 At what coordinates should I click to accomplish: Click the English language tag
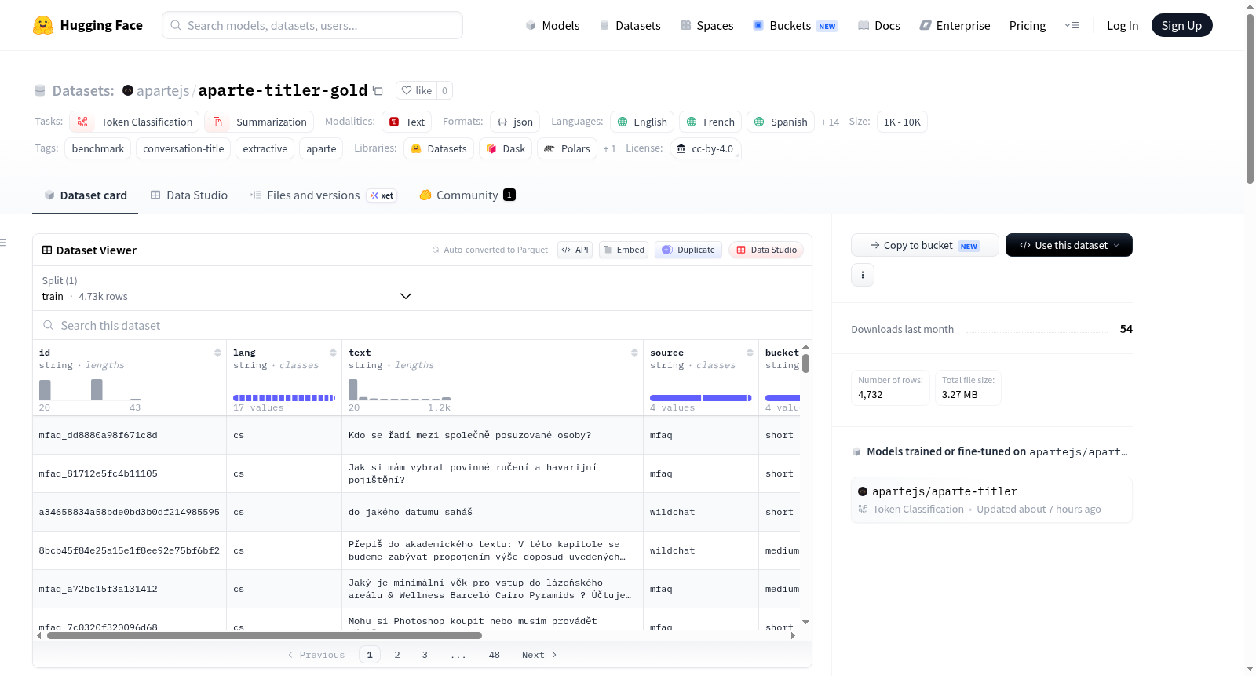click(641, 122)
